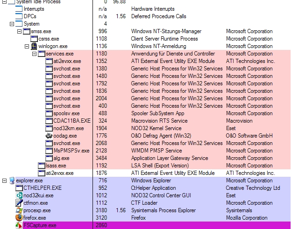Click the nod32kui.exe icon
The height and width of the screenshot is (229, 292).
coord(19,195)
